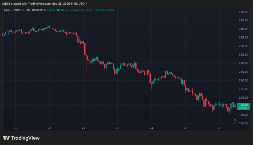This screenshot has height=145, width=253.
Task: Click the green 195.85 current price label
Action: click(244, 104)
